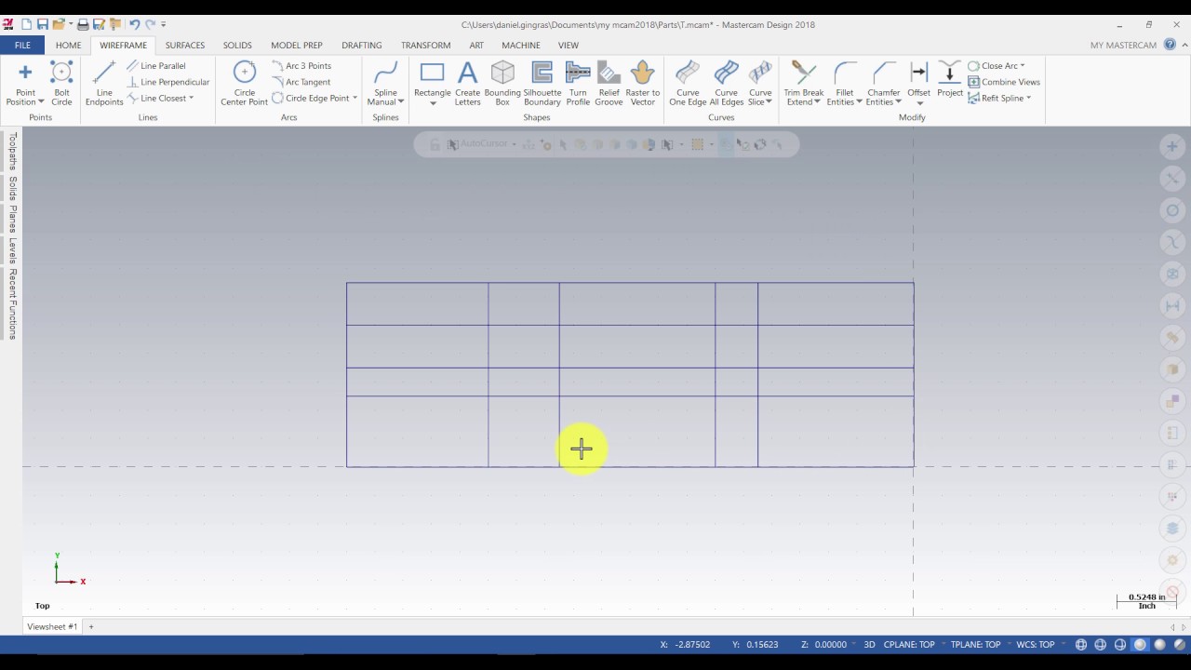Toggle the wireframe display globe icon

point(1081,644)
